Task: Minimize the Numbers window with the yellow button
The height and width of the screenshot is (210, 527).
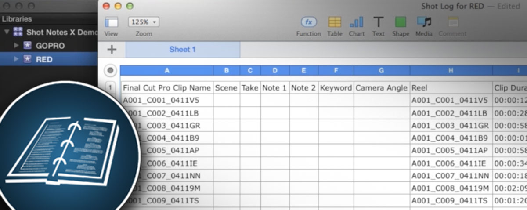Action: 118,6
